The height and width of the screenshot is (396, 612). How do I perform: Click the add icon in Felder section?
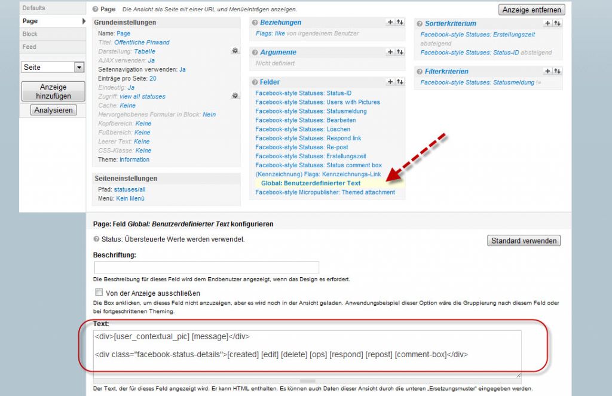(x=390, y=82)
